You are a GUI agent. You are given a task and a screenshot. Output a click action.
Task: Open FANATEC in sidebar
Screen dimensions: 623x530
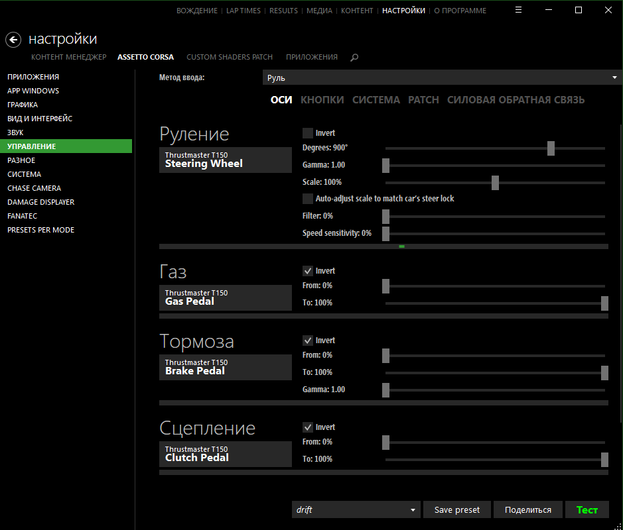[22, 216]
